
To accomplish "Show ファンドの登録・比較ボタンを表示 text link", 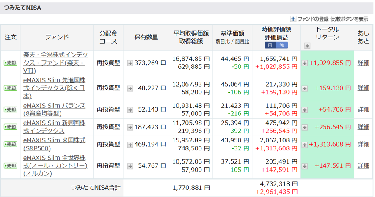I will point(333,19).
